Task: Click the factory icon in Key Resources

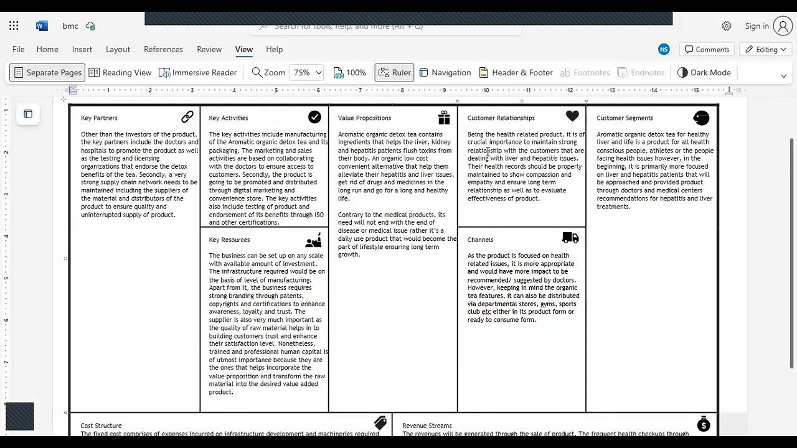Action: 314,240
